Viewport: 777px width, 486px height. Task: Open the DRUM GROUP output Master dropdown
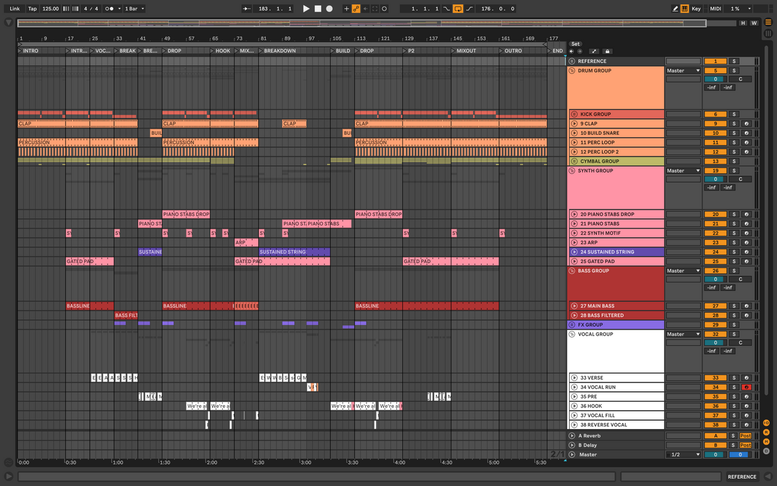pos(684,71)
